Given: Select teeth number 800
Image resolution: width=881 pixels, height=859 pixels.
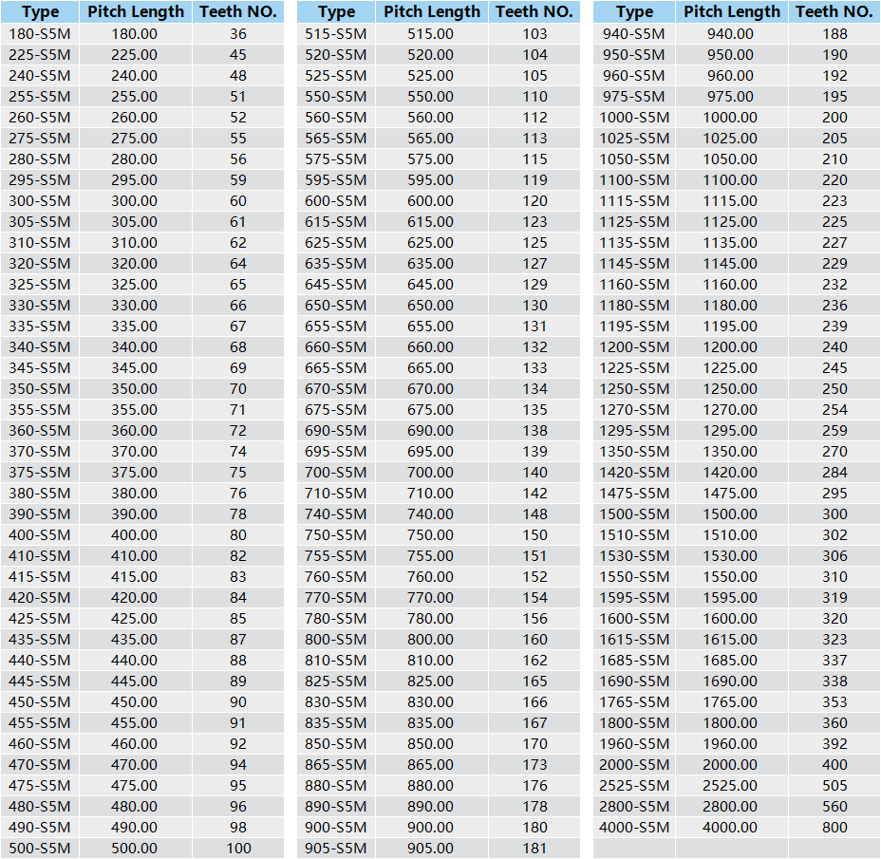Looking at the screenshot, I should [834, 828].
